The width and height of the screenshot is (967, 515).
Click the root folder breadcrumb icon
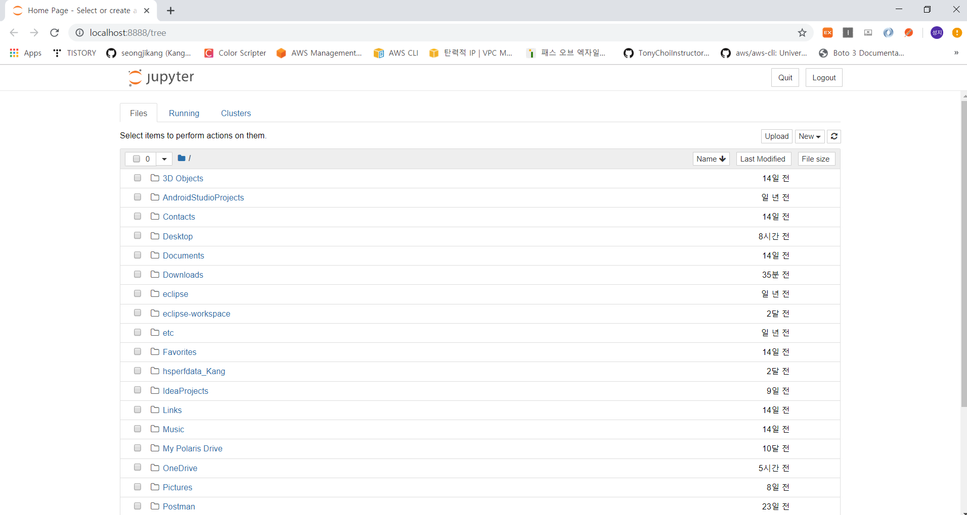182,158
